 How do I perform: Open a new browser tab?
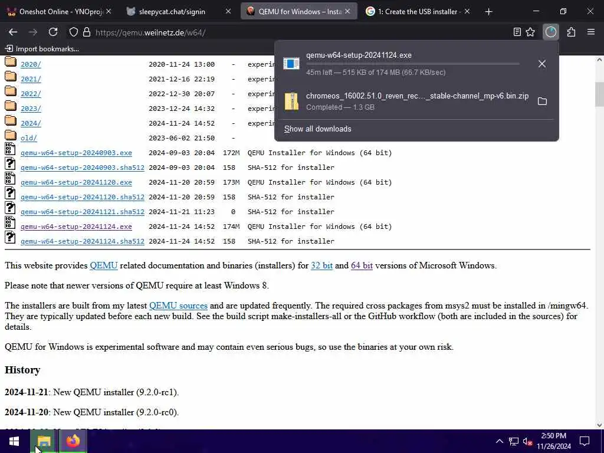tap(489, 12)
